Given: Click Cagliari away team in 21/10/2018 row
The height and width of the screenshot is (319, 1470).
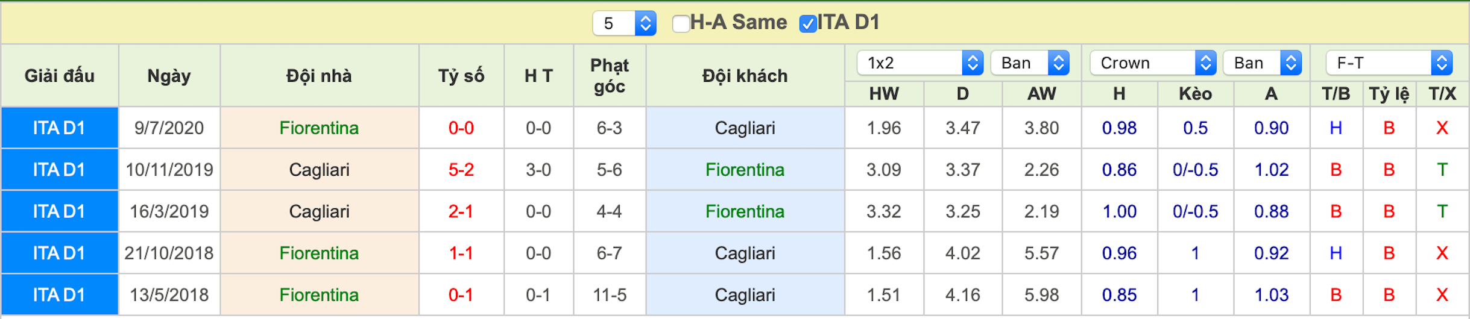Looking at the screenshot, I should point(745,253).
